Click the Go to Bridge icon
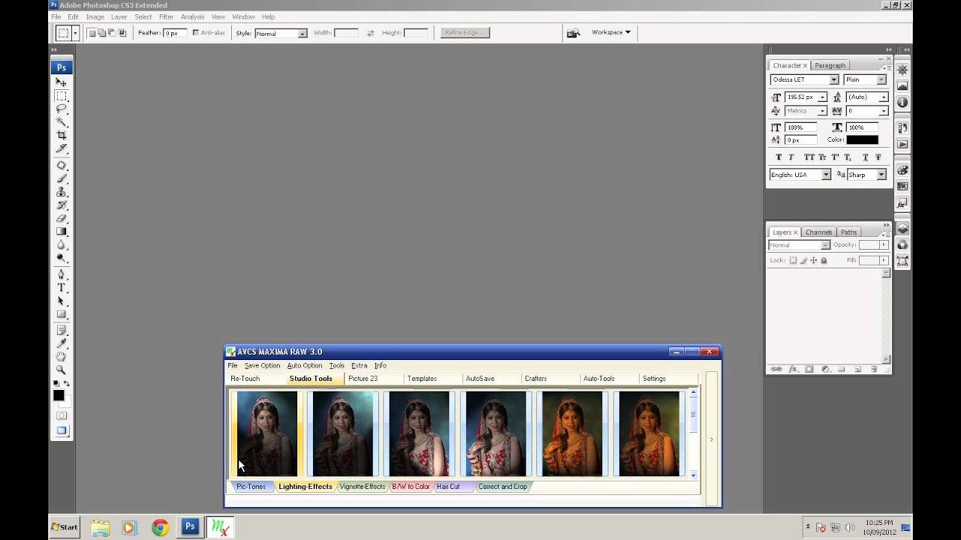Viewport: 961px width, 540px height. click(x=574, y=33)
